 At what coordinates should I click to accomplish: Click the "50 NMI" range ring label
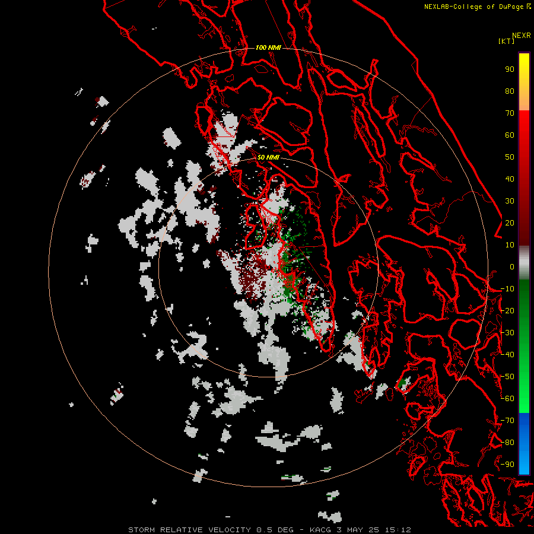point(268,157)
